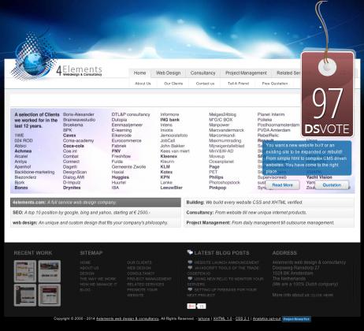Select the web design custom design row
Viewport: 364px width, 331px height.
pos(95,223)
